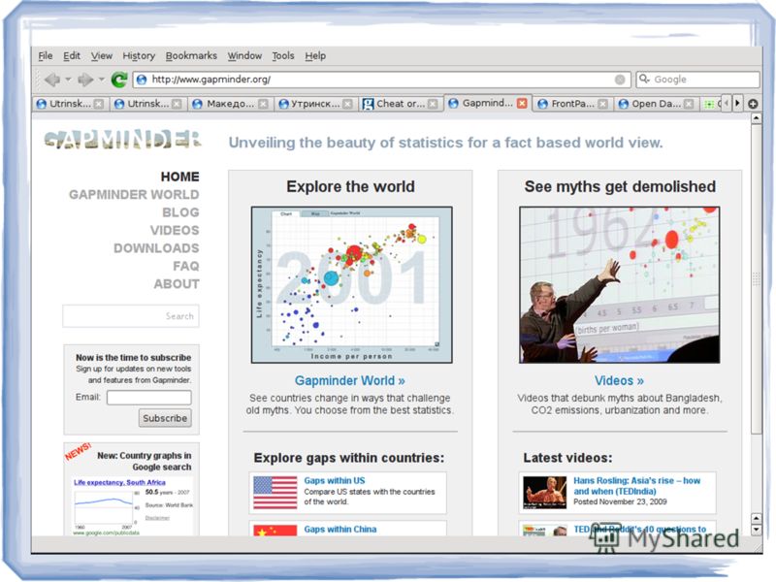The image size is (776, 582).
Task: Click the site globe icon in address bar
Action: point(142,80)
